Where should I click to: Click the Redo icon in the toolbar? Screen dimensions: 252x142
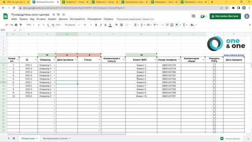pyautogui.click(x=11, y=25)
